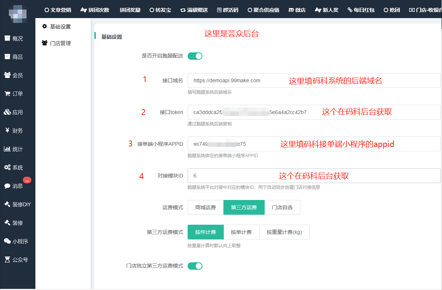Screen dimensions: 442x290
Task: Click hint text 填写跑腿系统后端域名
Action: pos(209,92)
